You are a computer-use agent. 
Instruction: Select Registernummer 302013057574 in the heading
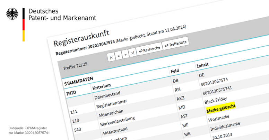tap(85, 48)
